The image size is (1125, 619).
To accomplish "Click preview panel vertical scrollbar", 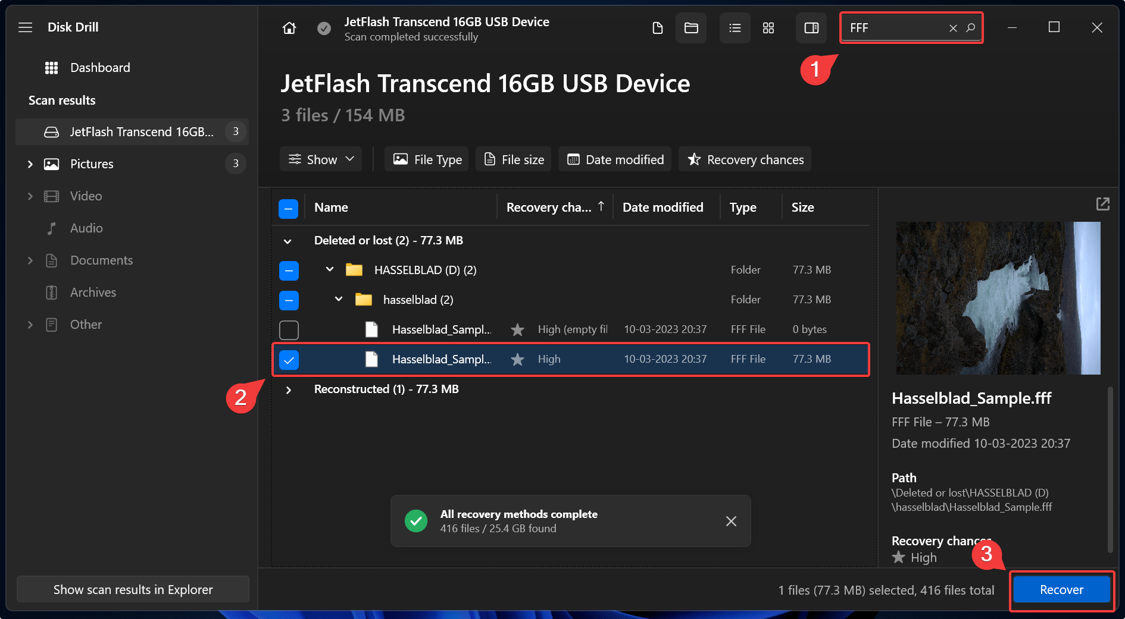I will click(1110, 470).
